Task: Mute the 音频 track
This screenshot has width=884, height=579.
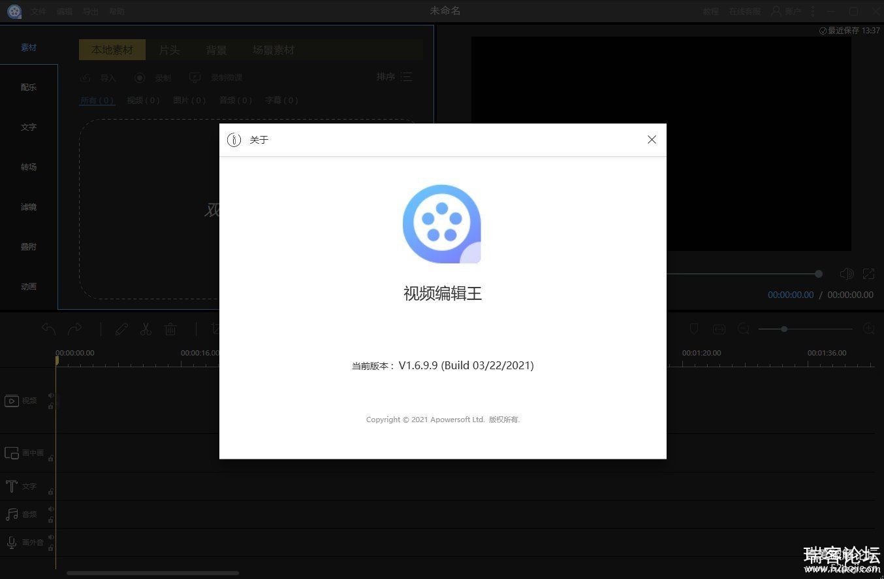Action: click(51, 509)
